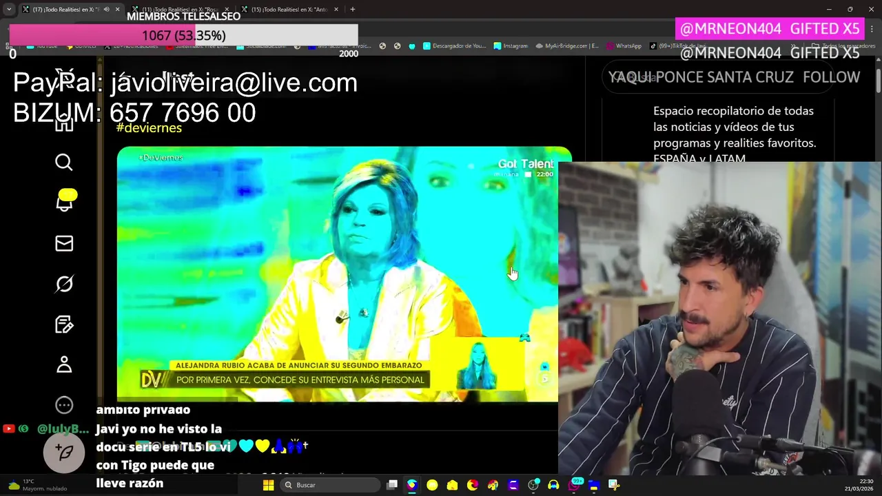Image resolution: width=882 pixels, height=496 pixels.
Task: Open the 'Descargador de You...' bookmark
Action: tap(454, 46)
